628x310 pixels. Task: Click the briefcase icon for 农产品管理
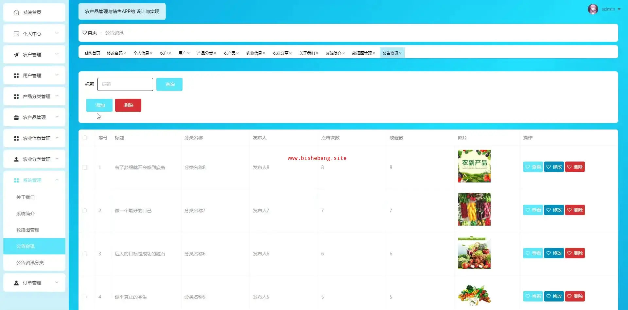coord(16,117)
